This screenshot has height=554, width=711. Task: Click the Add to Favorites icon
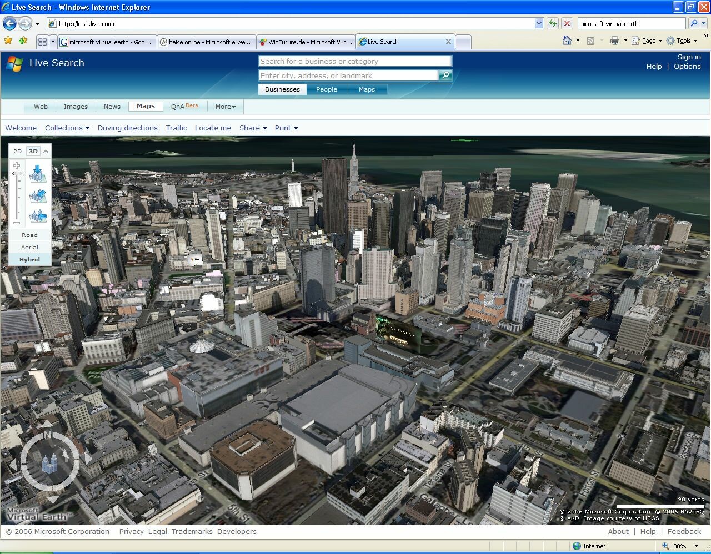tap(23, 41)
